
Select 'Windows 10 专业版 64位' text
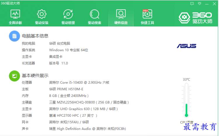click(68, 50)
